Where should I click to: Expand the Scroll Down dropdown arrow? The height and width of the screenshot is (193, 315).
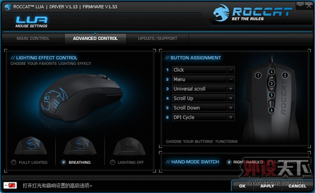click(231, 108)
